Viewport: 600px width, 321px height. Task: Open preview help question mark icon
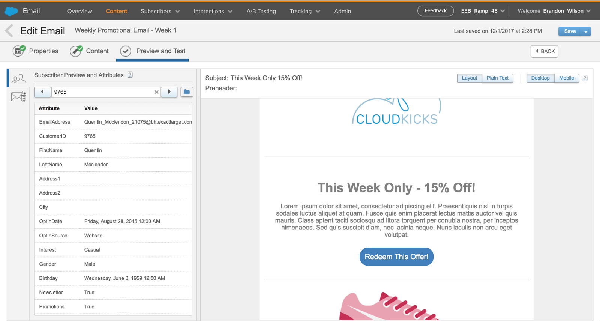585,78
